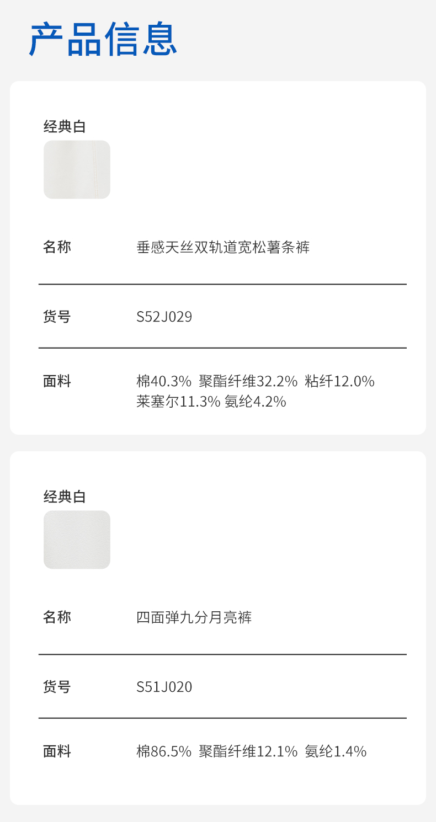This screenshot has height=822, width=436.
Task: Click the 名称 label beside 垂感天丝双轨道宽松薯条裤
Action: (57, 247)
